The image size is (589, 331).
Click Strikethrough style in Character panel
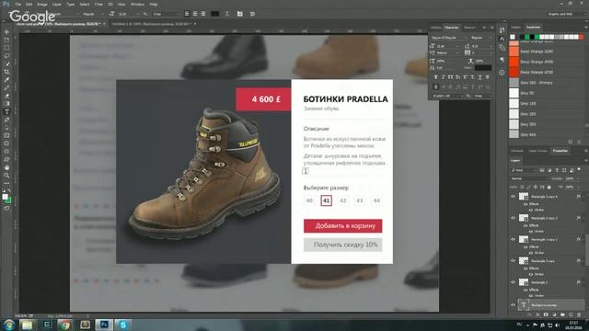(x=487, y=77)
